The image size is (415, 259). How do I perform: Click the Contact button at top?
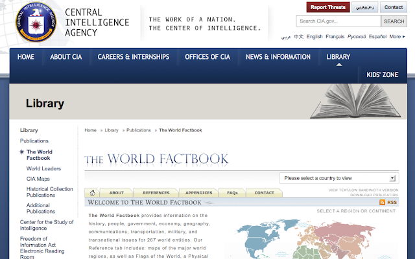[394, 7]
